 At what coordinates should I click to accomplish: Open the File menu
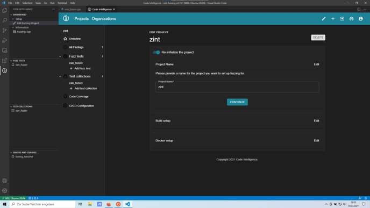(x=10, y=3)
